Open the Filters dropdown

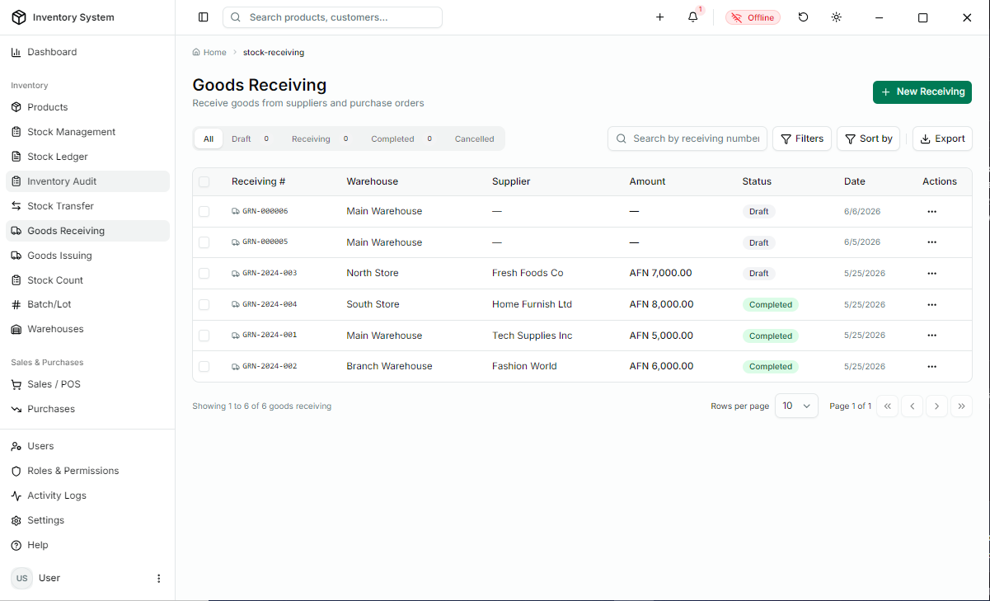(802, 139)
